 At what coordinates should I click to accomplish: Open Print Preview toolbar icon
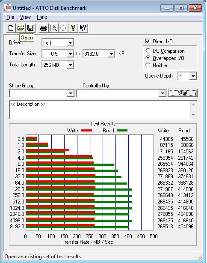(53, 28)
